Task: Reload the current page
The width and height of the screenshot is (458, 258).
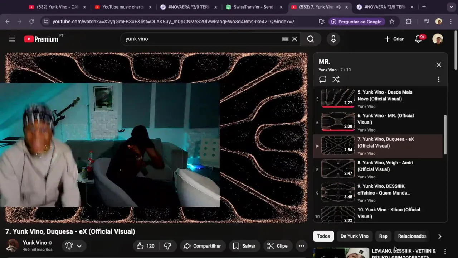Action: click(31, 21)
